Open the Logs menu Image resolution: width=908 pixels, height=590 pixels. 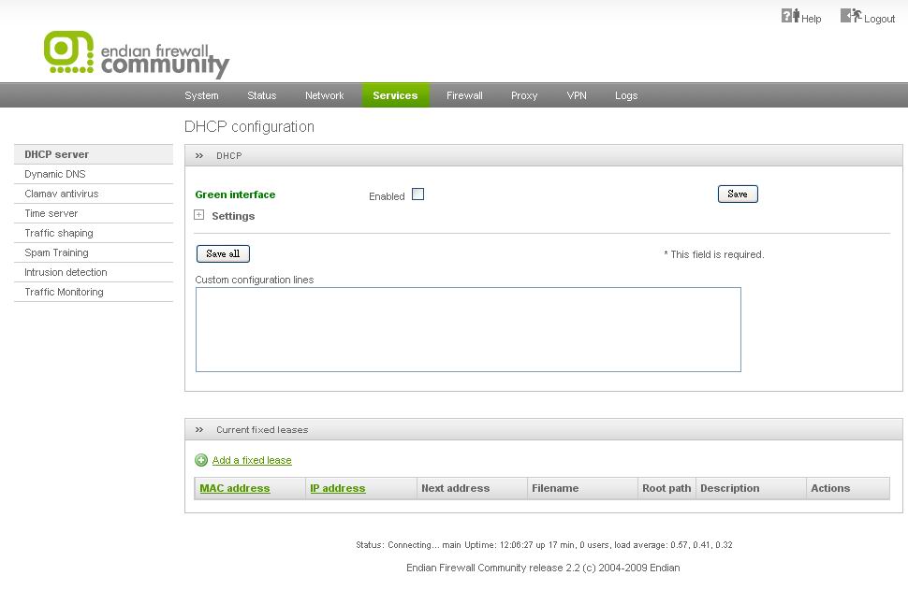[x=626, y=95]
